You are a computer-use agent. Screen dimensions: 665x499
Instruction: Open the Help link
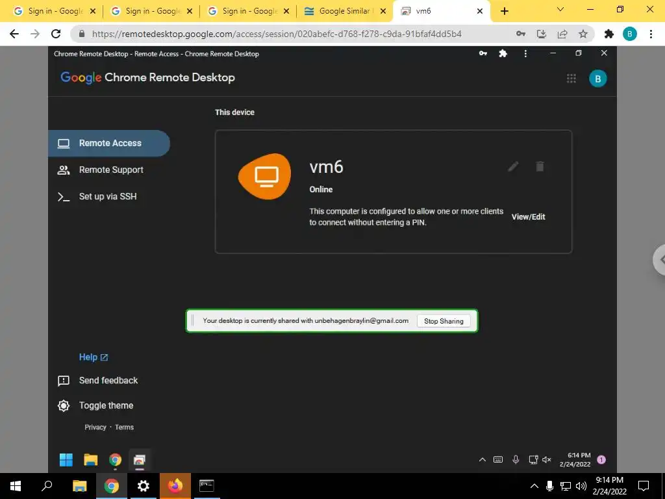94,357
